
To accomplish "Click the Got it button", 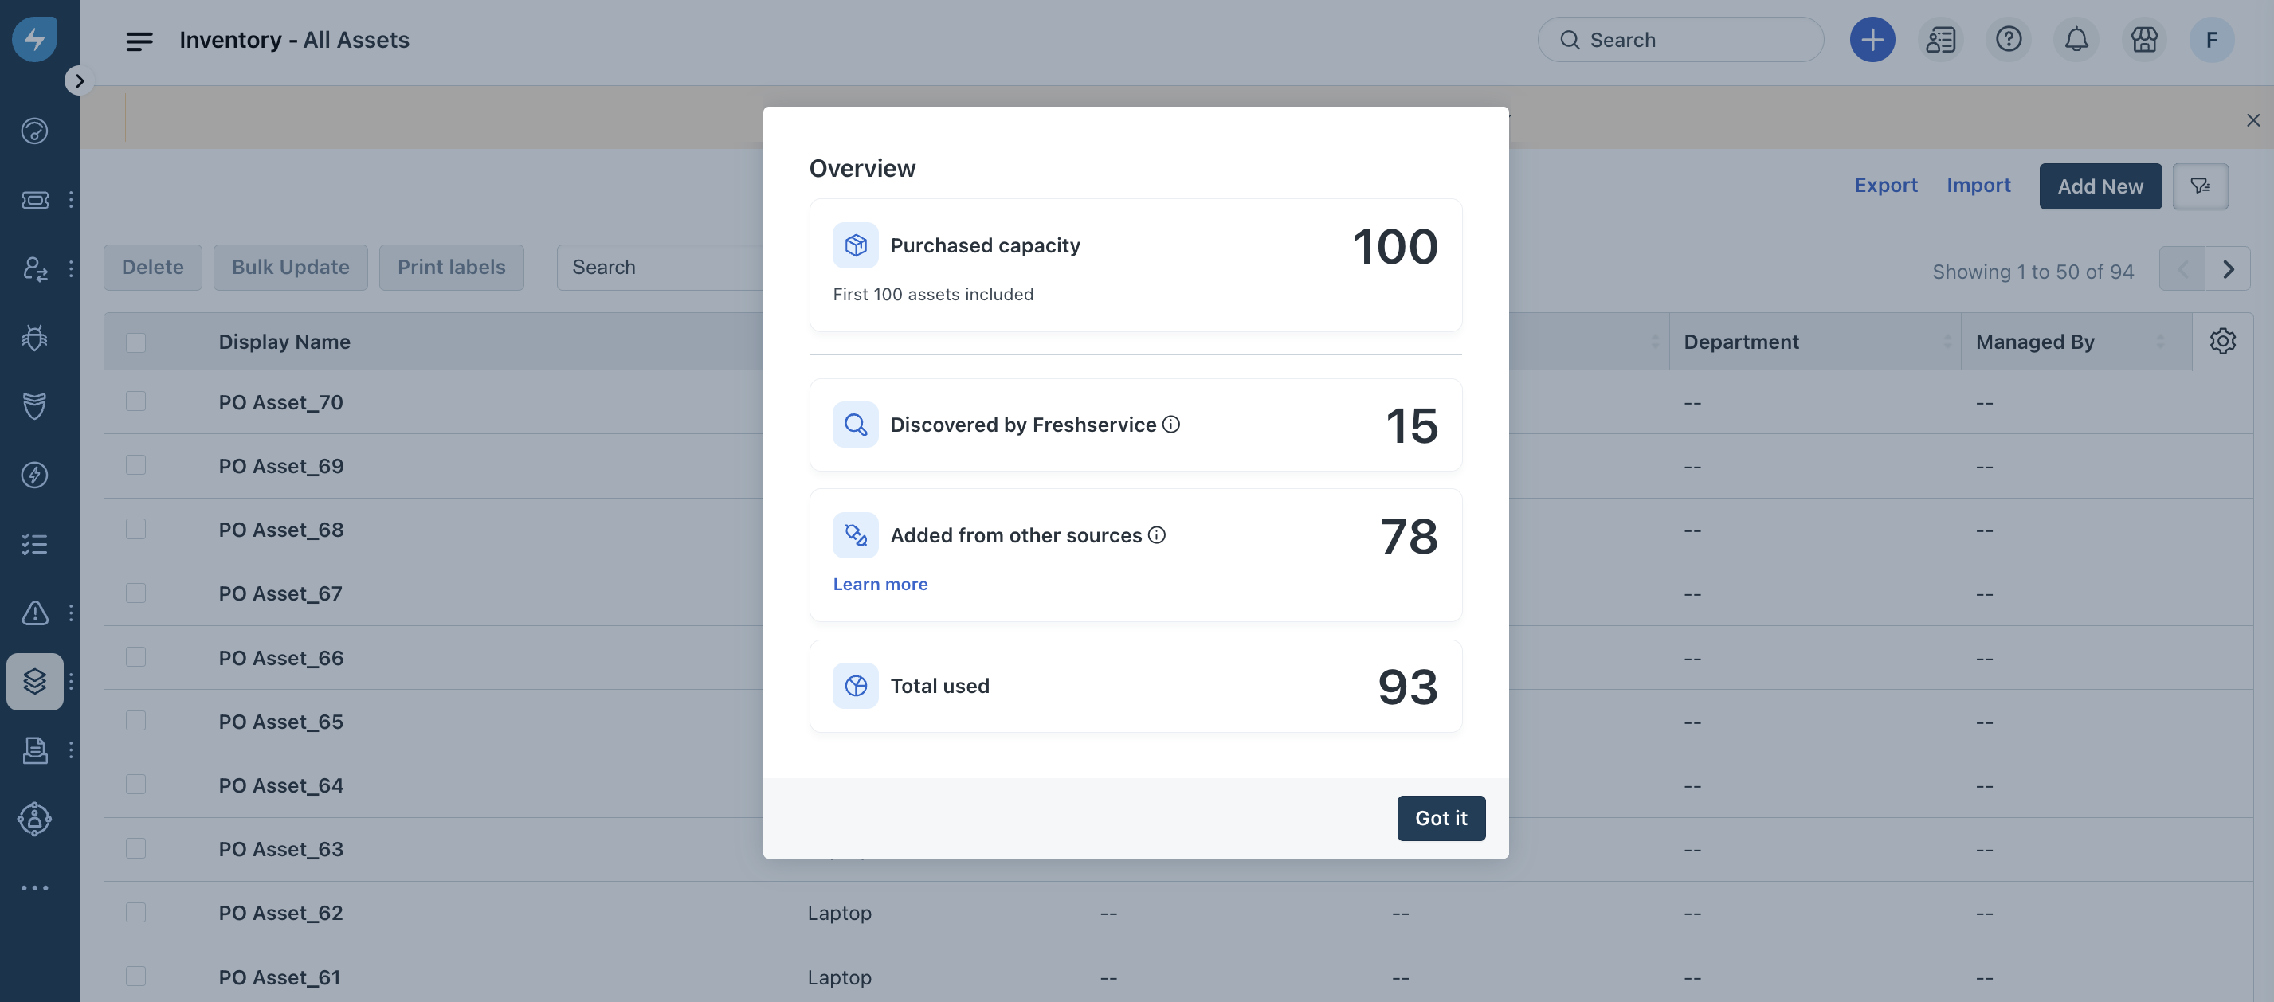I will point(1440,818).
